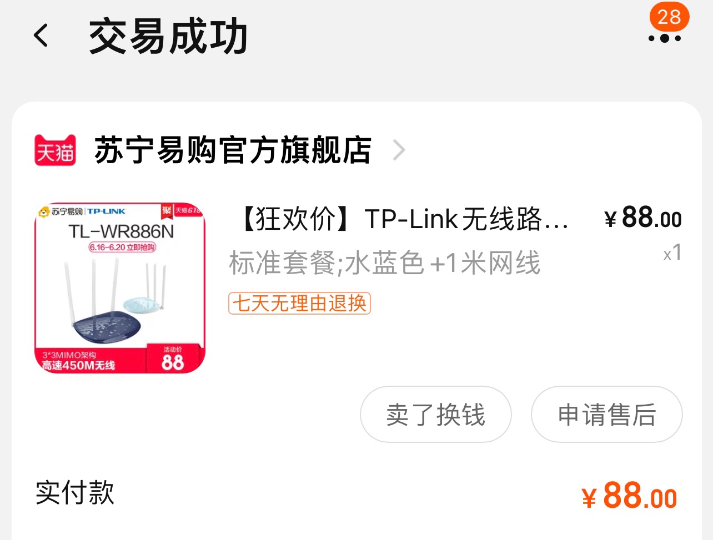Open the TL-WR886N router product thumbnail

(120, 287)
